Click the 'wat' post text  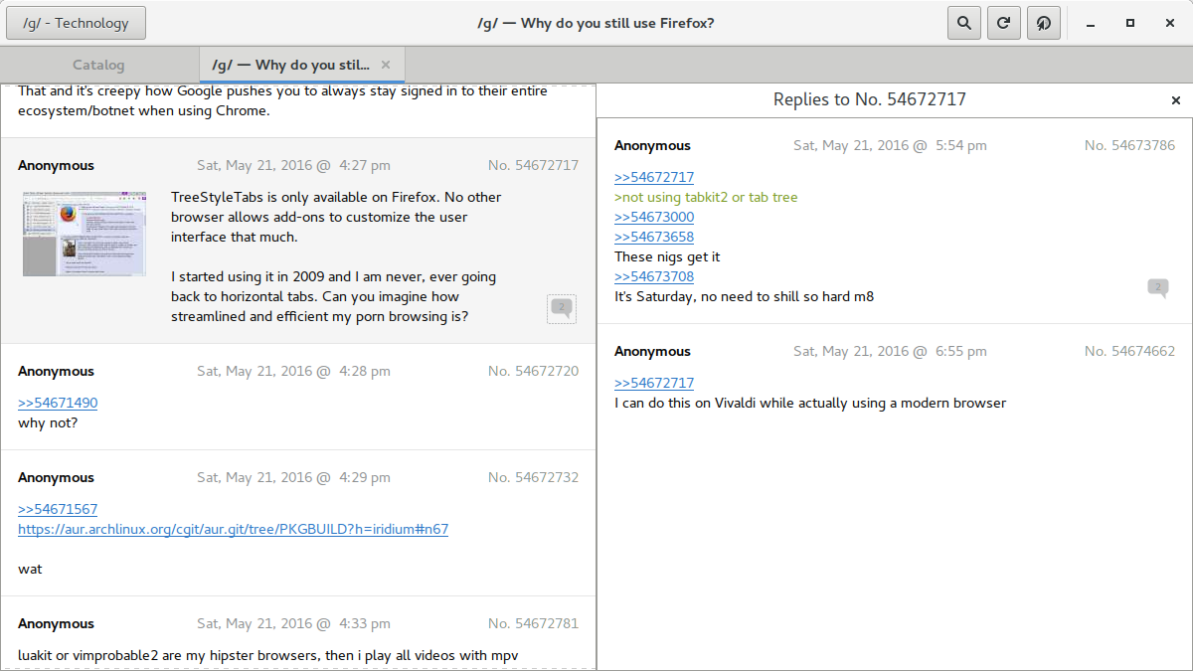coord(30,570)
